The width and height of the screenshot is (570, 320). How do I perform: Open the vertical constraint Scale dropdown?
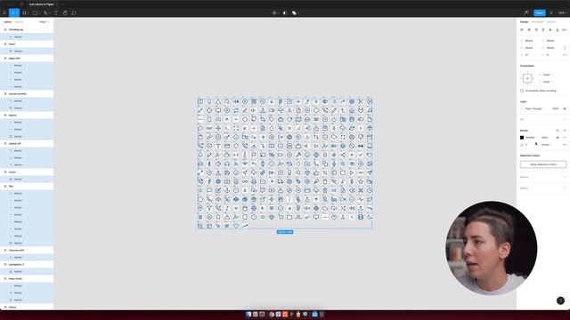(546, 82)
